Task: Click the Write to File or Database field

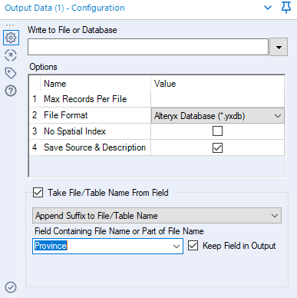Action: coord(148,47)
